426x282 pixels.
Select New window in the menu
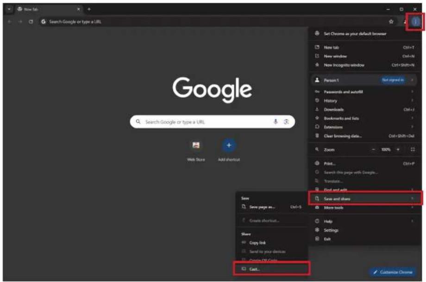coord(365,56)
